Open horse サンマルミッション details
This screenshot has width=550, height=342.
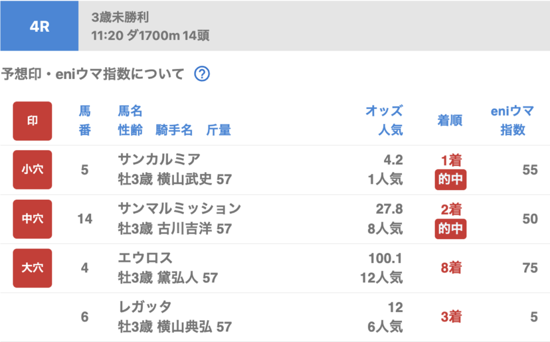179,208
